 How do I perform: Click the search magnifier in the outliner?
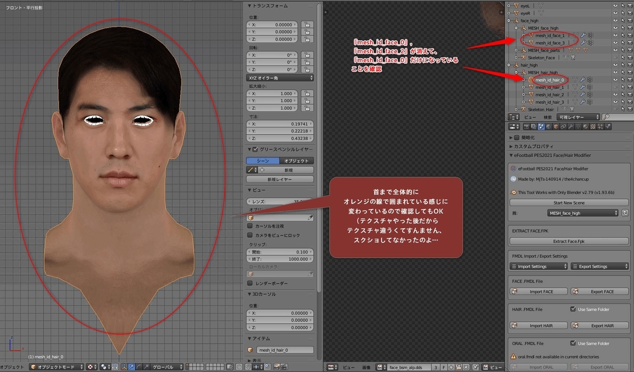click(x=605, y=117)
